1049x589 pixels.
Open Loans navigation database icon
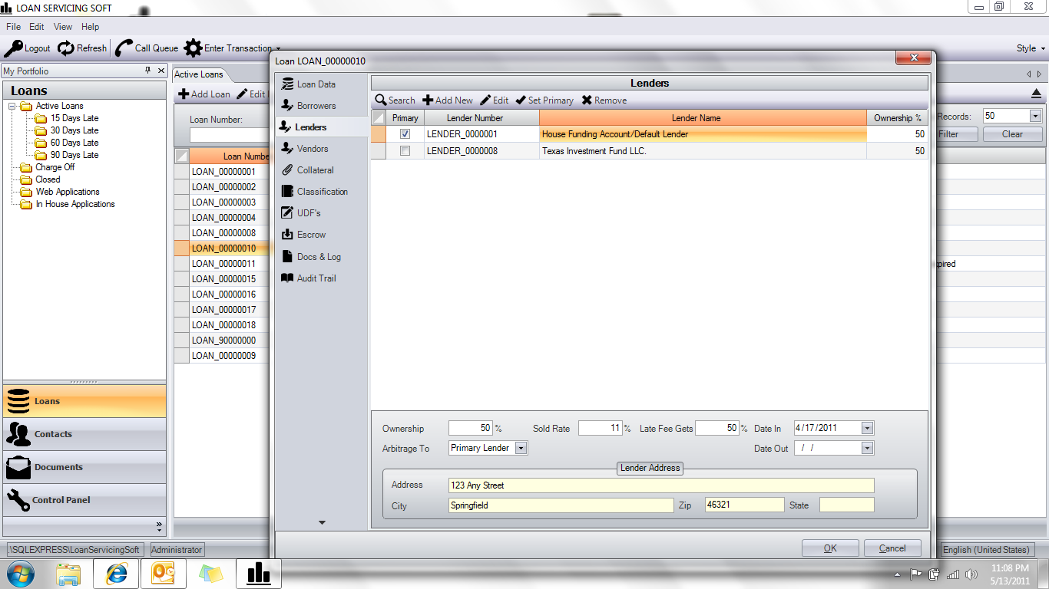tap(18, 401)
